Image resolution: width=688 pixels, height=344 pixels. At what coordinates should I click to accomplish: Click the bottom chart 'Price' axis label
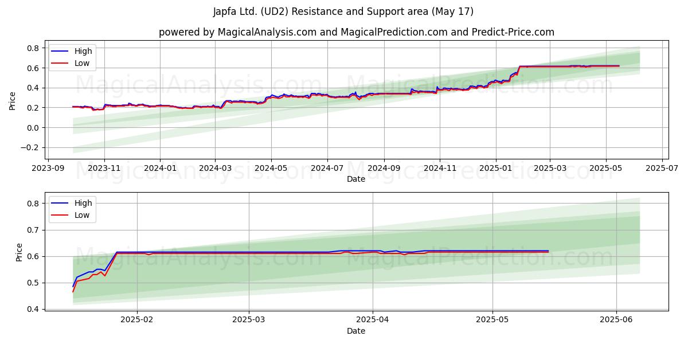click(19, 252)
